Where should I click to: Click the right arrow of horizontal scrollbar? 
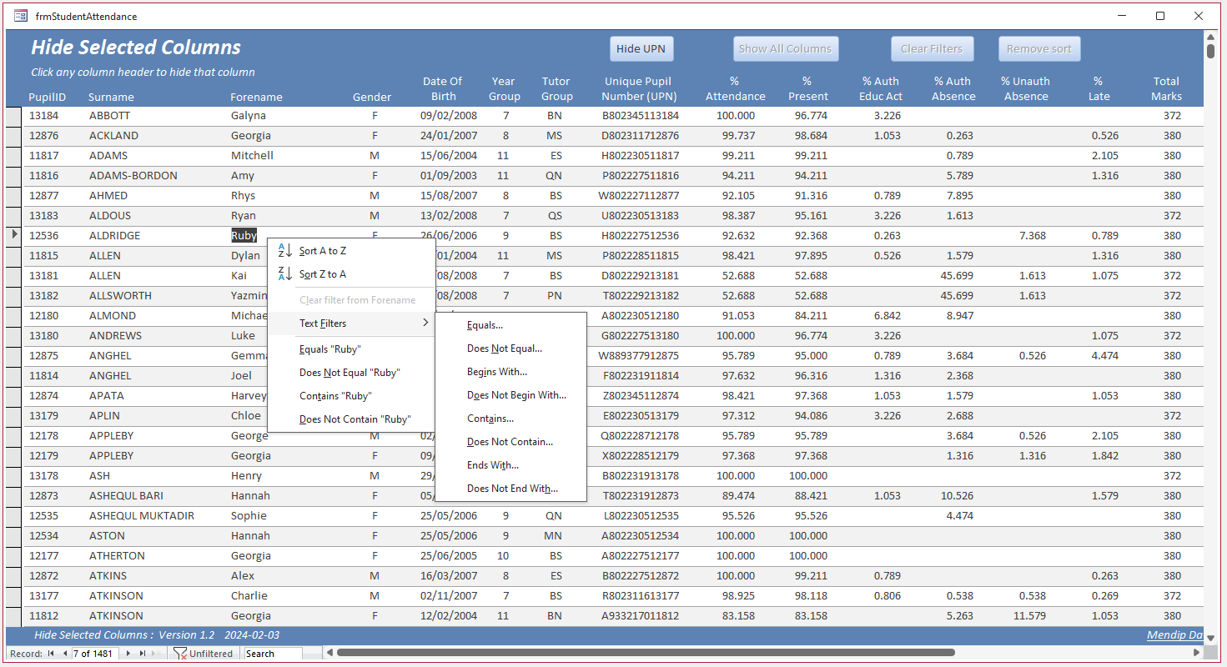(x=1198, y=653)
